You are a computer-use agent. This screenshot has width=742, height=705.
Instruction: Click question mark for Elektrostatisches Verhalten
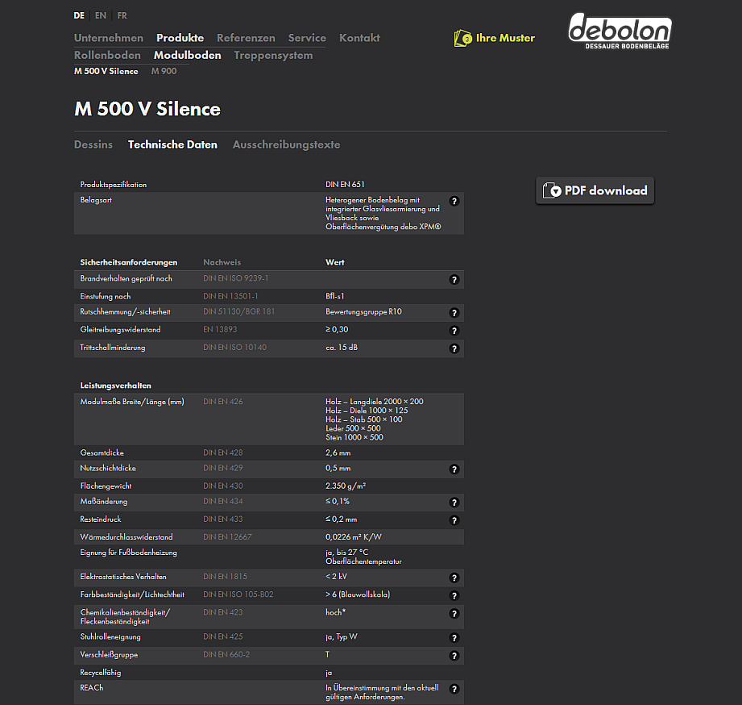click(454, 578)
